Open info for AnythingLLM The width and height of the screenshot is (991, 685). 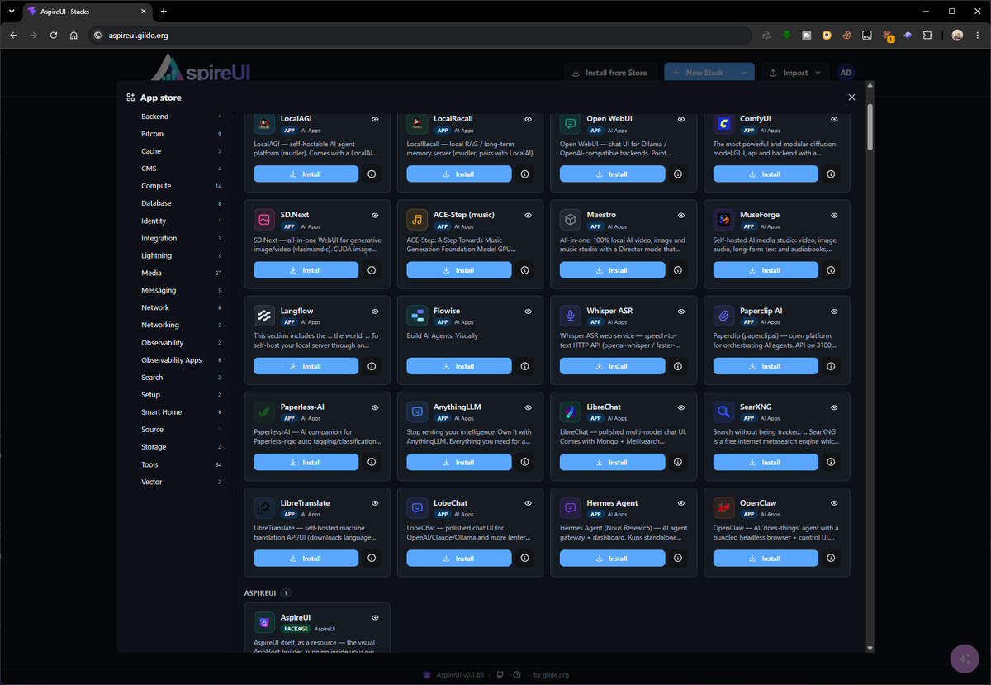pyautogui.click(x=524, y=462)
